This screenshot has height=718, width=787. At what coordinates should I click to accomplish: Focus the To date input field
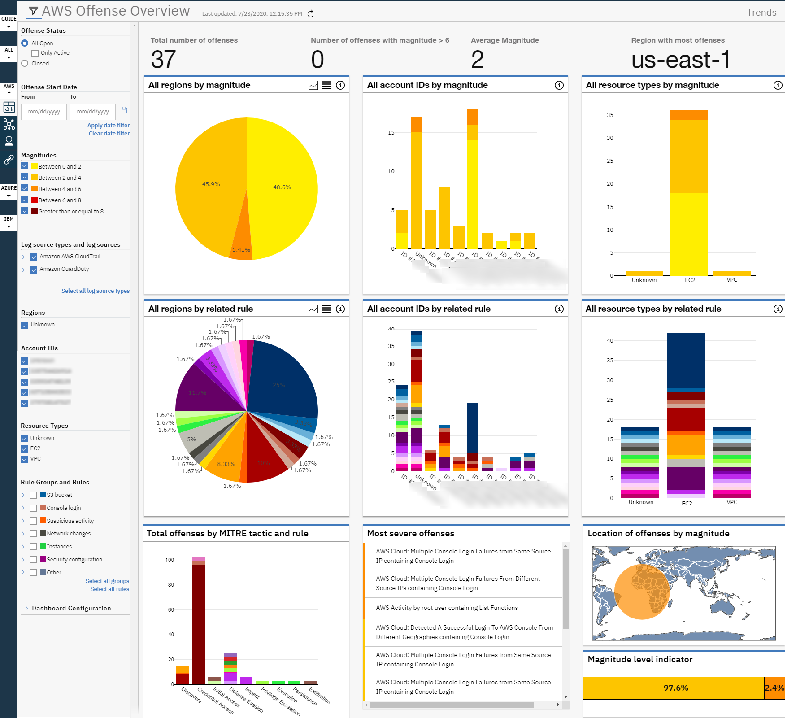click(x=93, y=112)
